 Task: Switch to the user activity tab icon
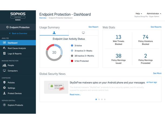pyautogui.click(x=54, y=33)
